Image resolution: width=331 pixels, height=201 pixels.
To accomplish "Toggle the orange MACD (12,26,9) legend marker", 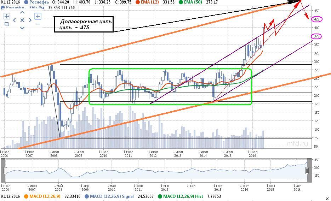I will pyautogui.click(x=26, y=196).
